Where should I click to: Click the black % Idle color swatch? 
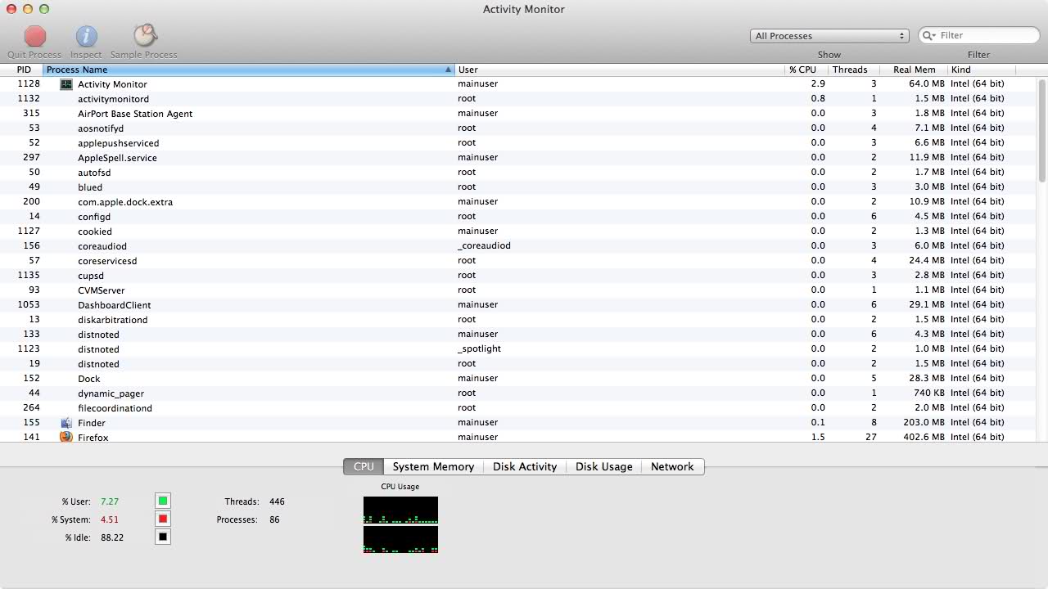click(163, 537)
